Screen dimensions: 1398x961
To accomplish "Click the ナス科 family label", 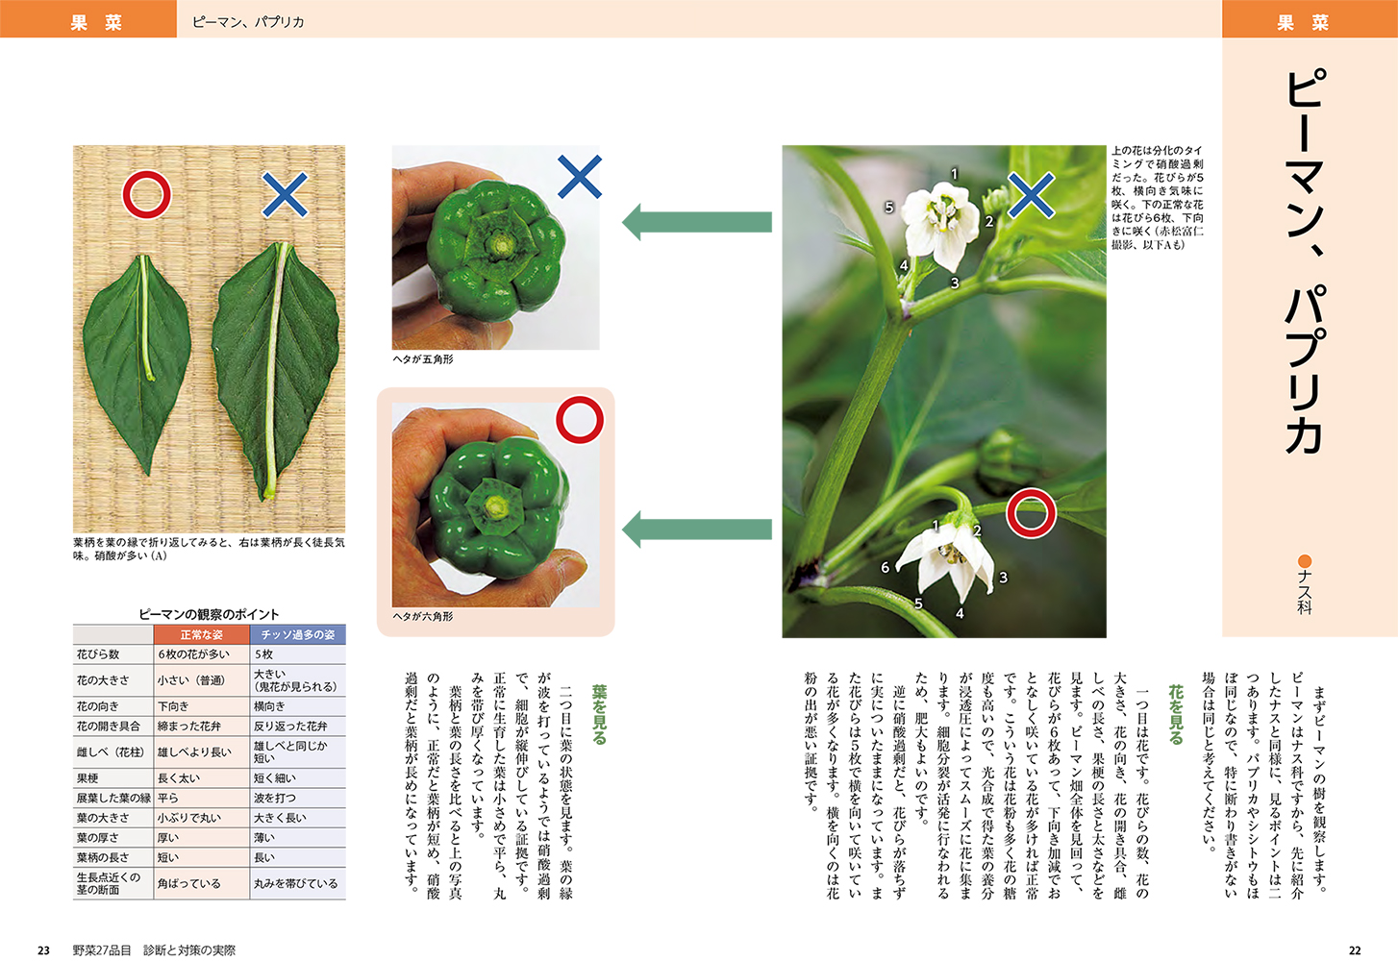I will click(1305, 592).
